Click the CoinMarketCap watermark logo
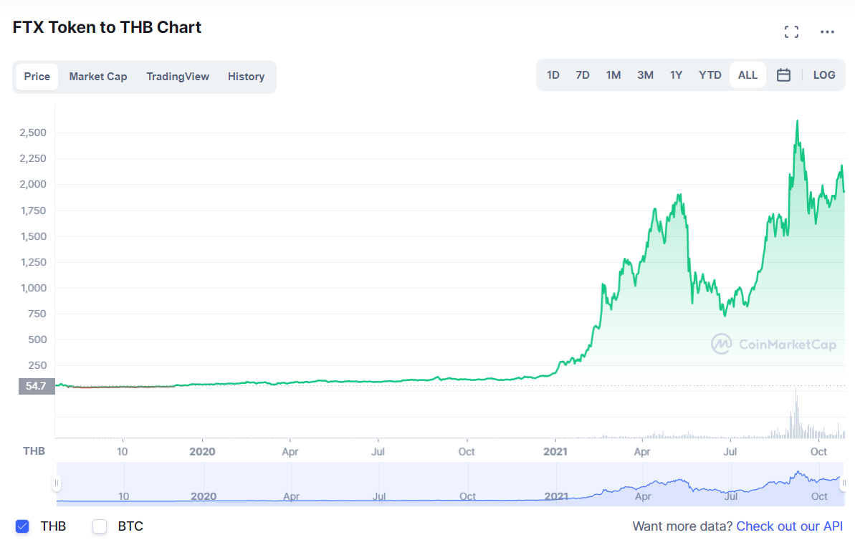This screenshot has height=545, width=855. 774,344
